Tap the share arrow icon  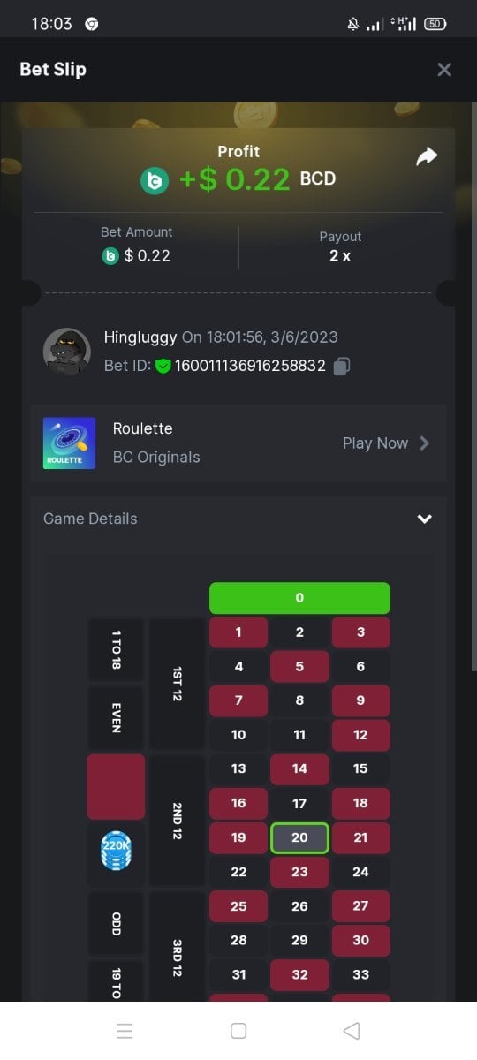[x=427, y=157]
